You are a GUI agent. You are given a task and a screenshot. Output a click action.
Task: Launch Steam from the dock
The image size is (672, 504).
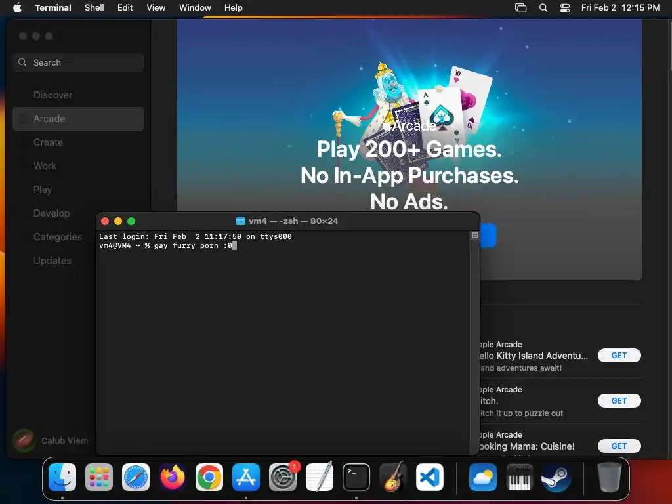tap(556, 477)
